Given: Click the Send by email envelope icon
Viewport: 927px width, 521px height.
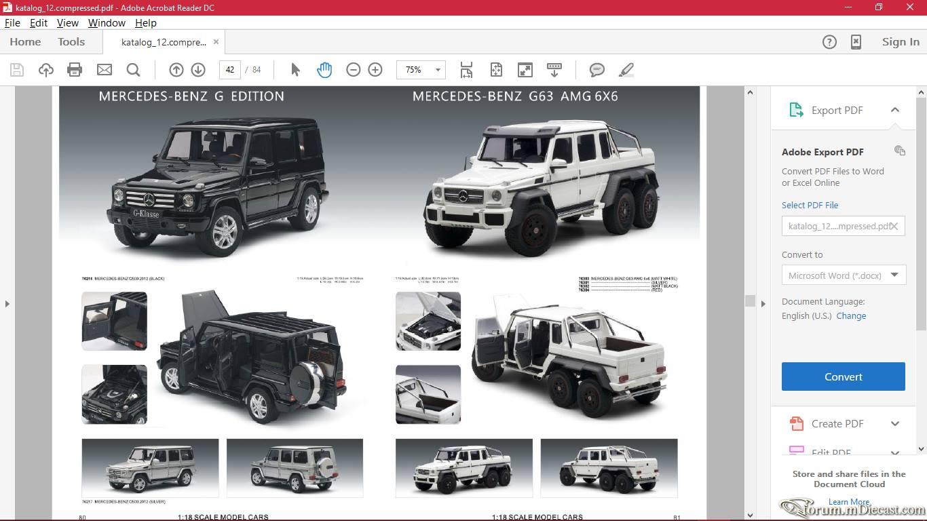Looking at the screenshot, I should point(104,70).
